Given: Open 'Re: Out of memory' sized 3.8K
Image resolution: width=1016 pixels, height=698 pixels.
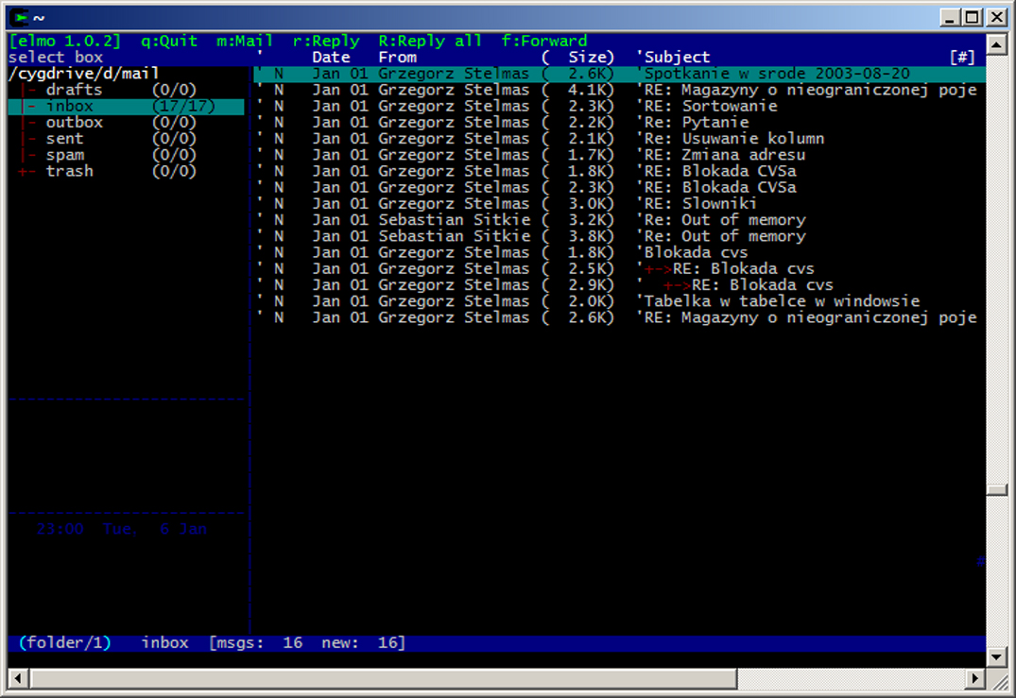Looking at the screenshot, I should pos(620,236).
